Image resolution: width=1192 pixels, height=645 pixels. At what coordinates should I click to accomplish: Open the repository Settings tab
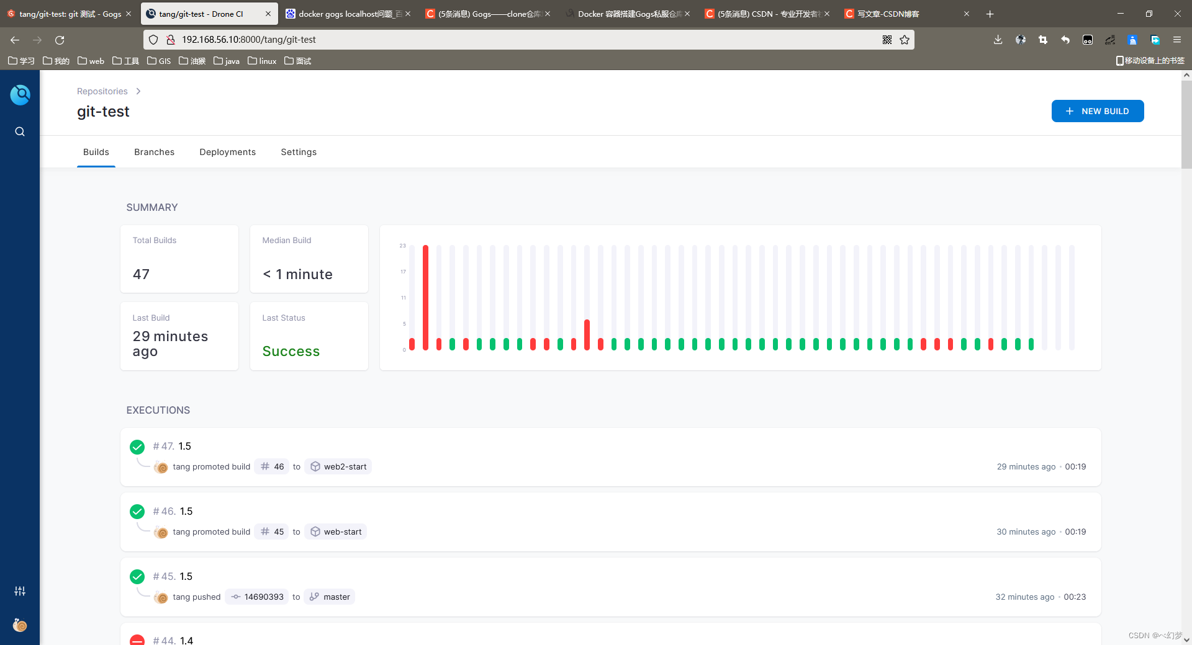(x=299, y=152)
